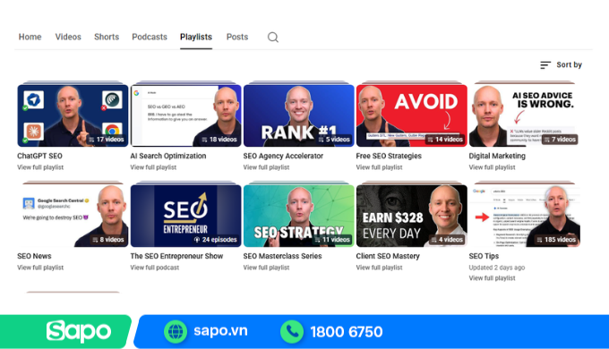View full playlist under Free SEO Strategies
Image resolution: width=609 pixels, height=349 pixels.
tap(379, 167)
